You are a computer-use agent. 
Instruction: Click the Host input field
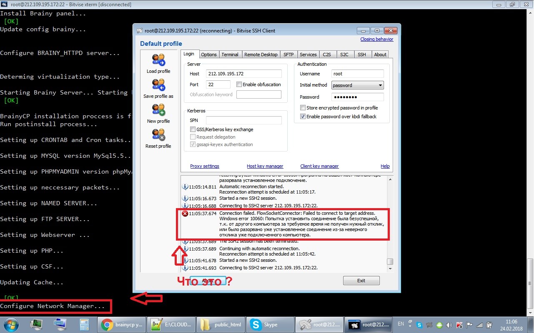pyautogui.click(x=243, y=74)
